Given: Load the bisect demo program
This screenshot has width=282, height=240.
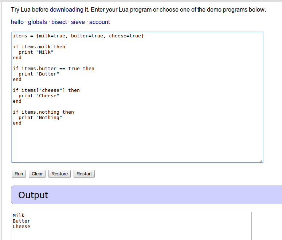Looking at the screenshot, I should (59, 22).
